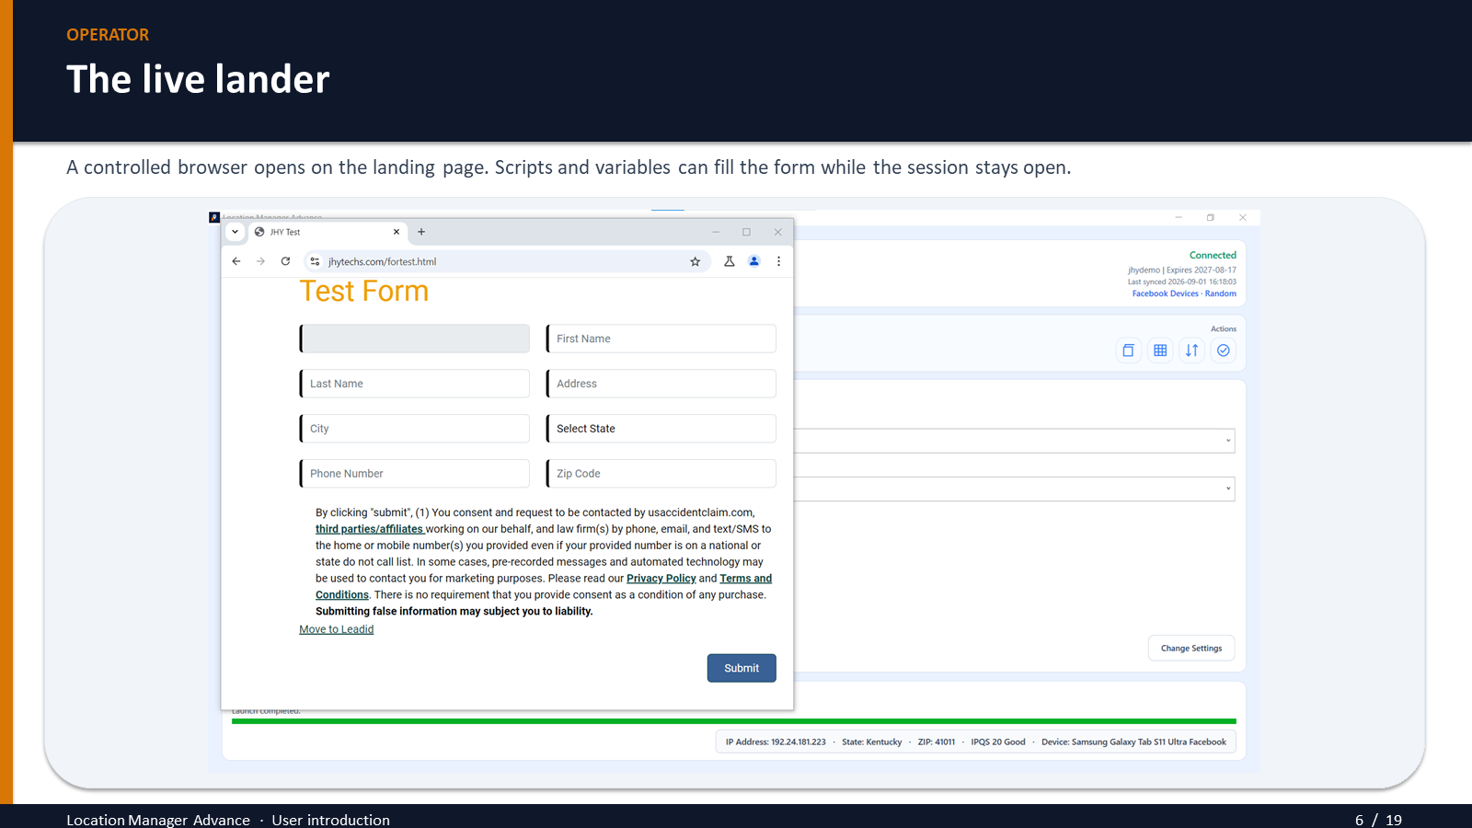Click the ZIP: 41011 status entry

936,742
